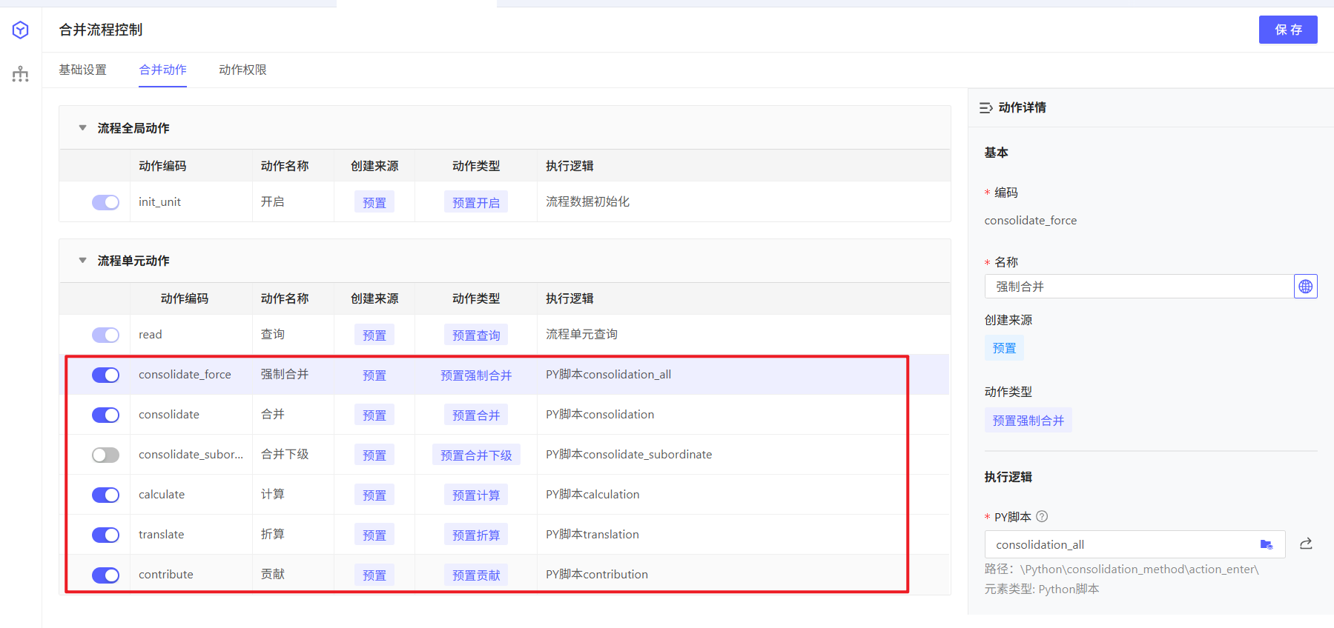Collapse the 流程全局动作 section
1334x628 pixels.
click(82, 128)
